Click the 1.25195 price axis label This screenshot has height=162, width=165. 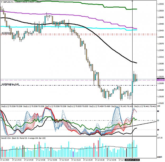point(161,83)
